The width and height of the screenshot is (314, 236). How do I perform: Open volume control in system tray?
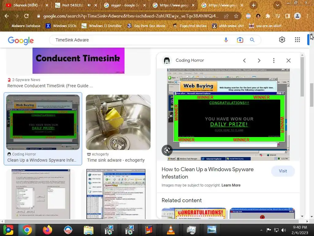[284, 230]
